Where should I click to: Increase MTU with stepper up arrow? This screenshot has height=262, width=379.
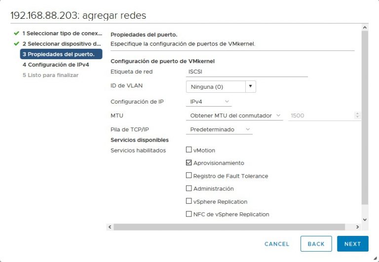(x=357, y=113)
